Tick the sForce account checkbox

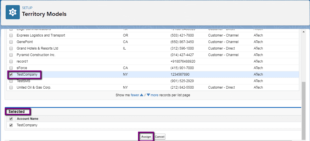[11, 68]
